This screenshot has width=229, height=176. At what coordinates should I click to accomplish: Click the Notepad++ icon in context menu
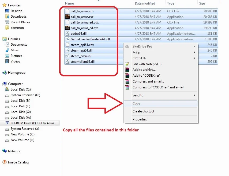click(127, 64)
